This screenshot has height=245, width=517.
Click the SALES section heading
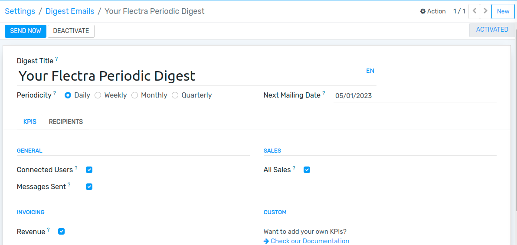tap(272, 151)
